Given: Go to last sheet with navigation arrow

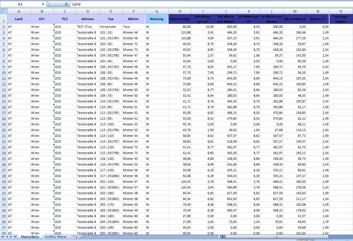Looking at the screenshot, I should tap(15, 237).
